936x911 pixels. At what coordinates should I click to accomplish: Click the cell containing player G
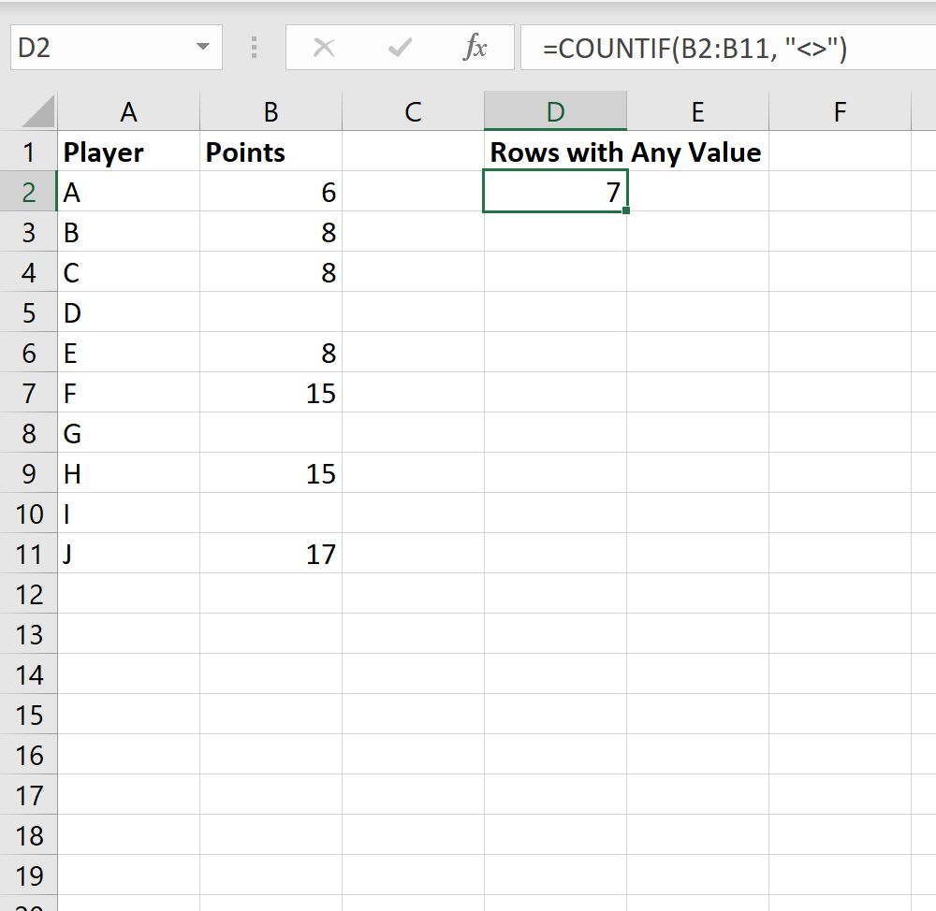click(128, 432)
